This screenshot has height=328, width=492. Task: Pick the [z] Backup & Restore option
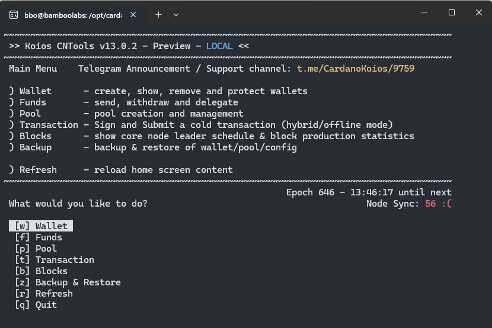(68, 282)
